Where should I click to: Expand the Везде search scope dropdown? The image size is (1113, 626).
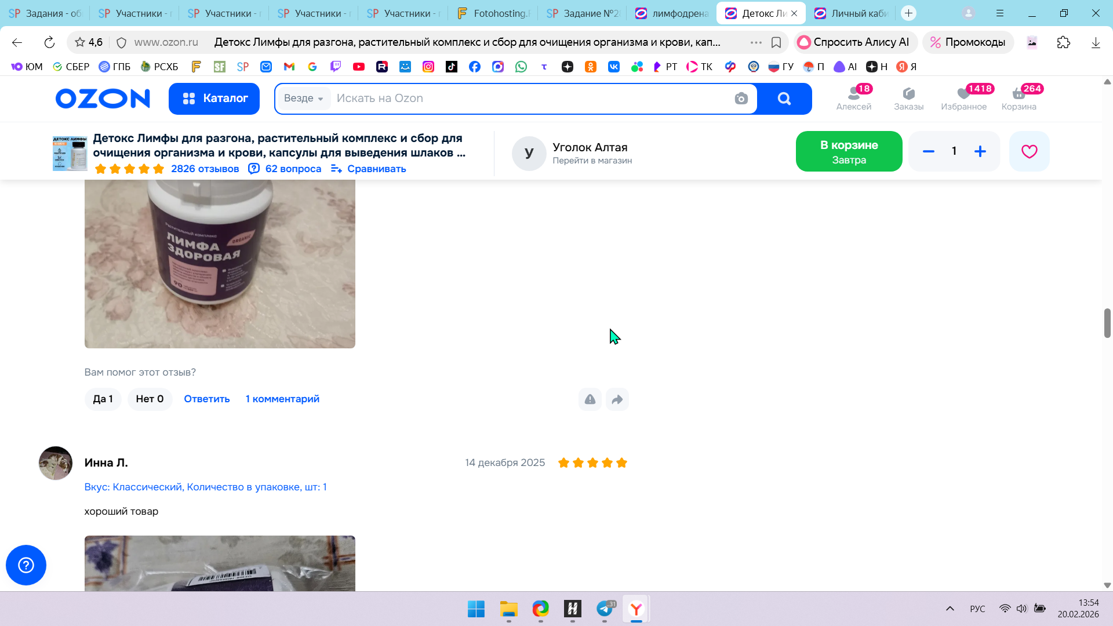pos(304,99)
